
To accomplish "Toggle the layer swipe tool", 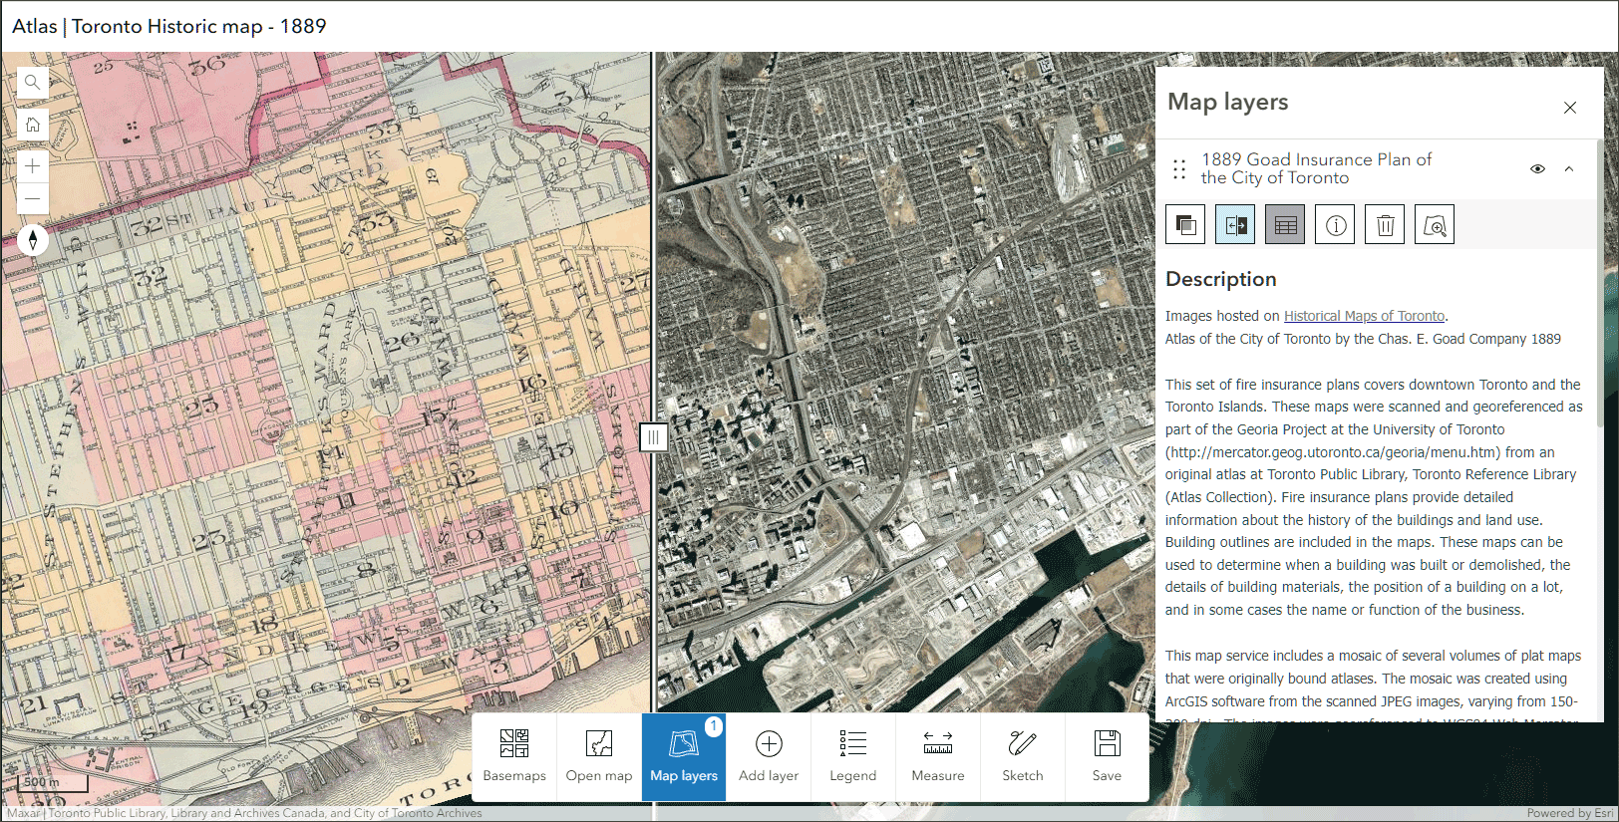I will click(1235, 225).
